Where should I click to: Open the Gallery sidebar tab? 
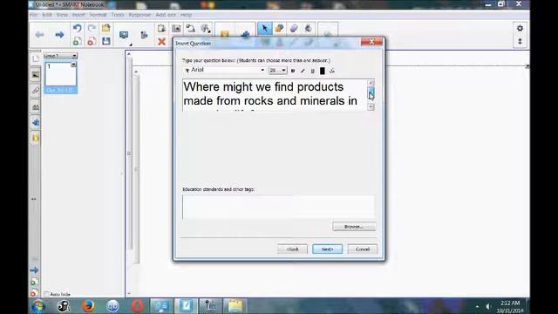tap(35, 75)
